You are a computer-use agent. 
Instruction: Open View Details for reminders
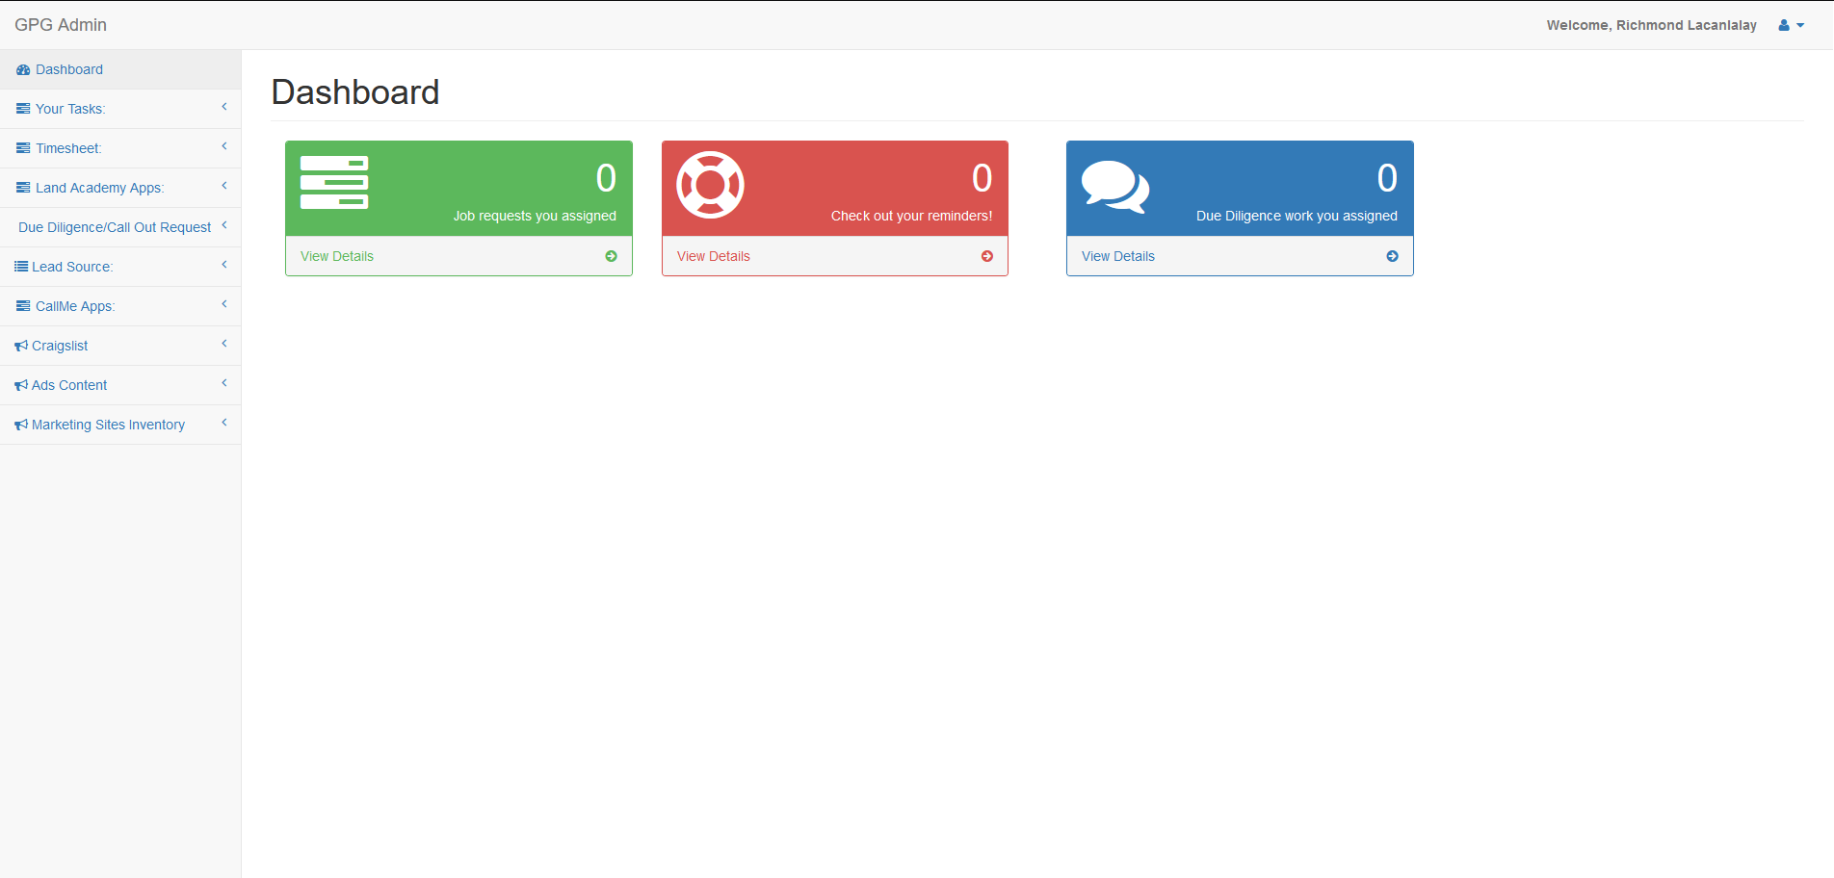coord(714,256)
